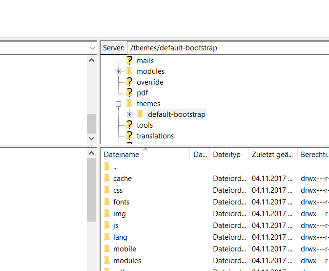The image size is (329, 271).
Task: Select the mails folder in tree
Action: [145, 61]
